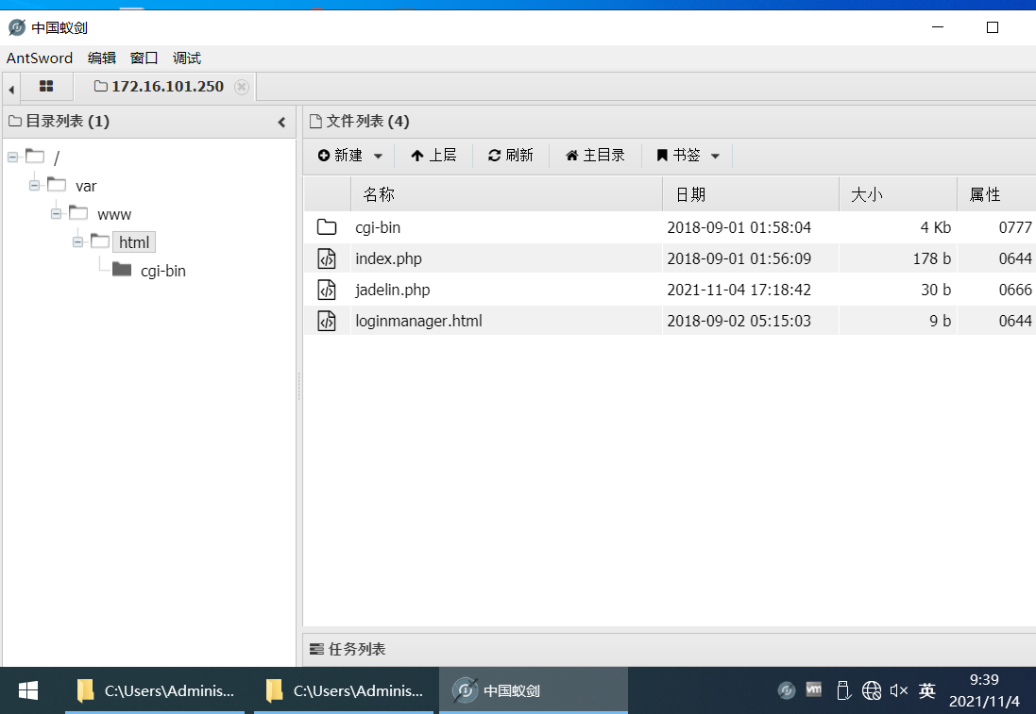Screen dimensions: 1036x714
Task: Collapse the www tree node
Action: (x=56, y=214)
